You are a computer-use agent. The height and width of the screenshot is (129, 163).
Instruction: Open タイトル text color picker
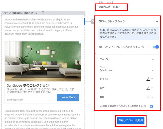coord(150,79)
